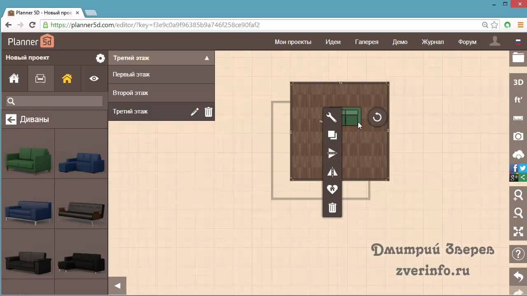Select the yellow exterior house icon
Screen dimensions: 527x296
click(x=67, y=78)
